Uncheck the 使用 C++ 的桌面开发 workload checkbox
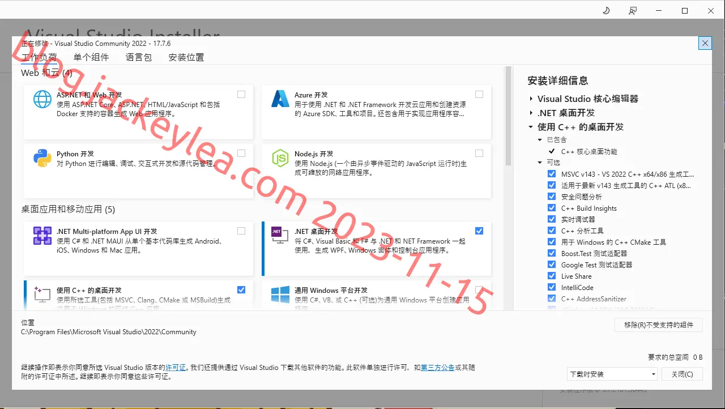725x409 pixels. [241, 290]
